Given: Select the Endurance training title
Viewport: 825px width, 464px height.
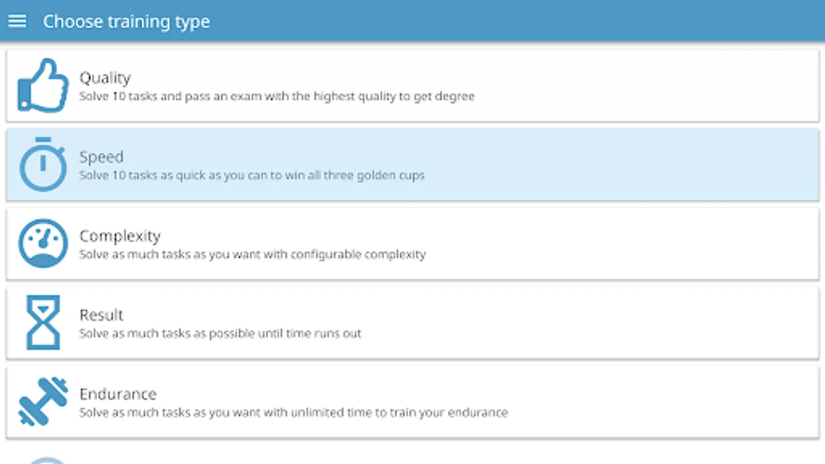Looking at the screenshot, I should pos(118,394).
